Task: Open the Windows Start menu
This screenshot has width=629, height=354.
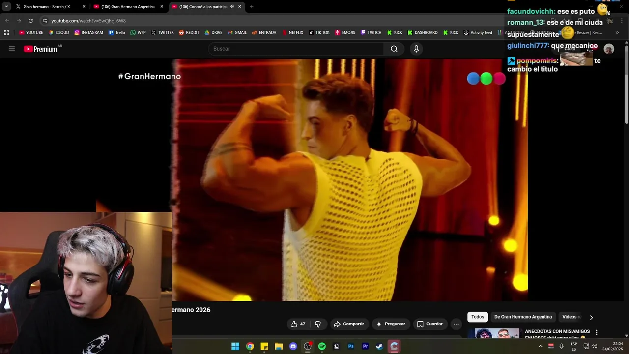Action: pos(235,346)
